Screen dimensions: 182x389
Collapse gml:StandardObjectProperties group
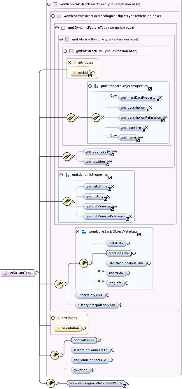[x=90, y=86]
